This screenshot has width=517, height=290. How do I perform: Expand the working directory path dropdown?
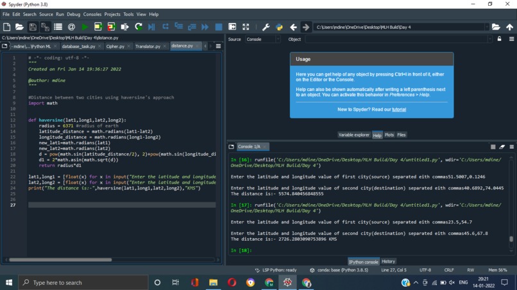[486, 27]
